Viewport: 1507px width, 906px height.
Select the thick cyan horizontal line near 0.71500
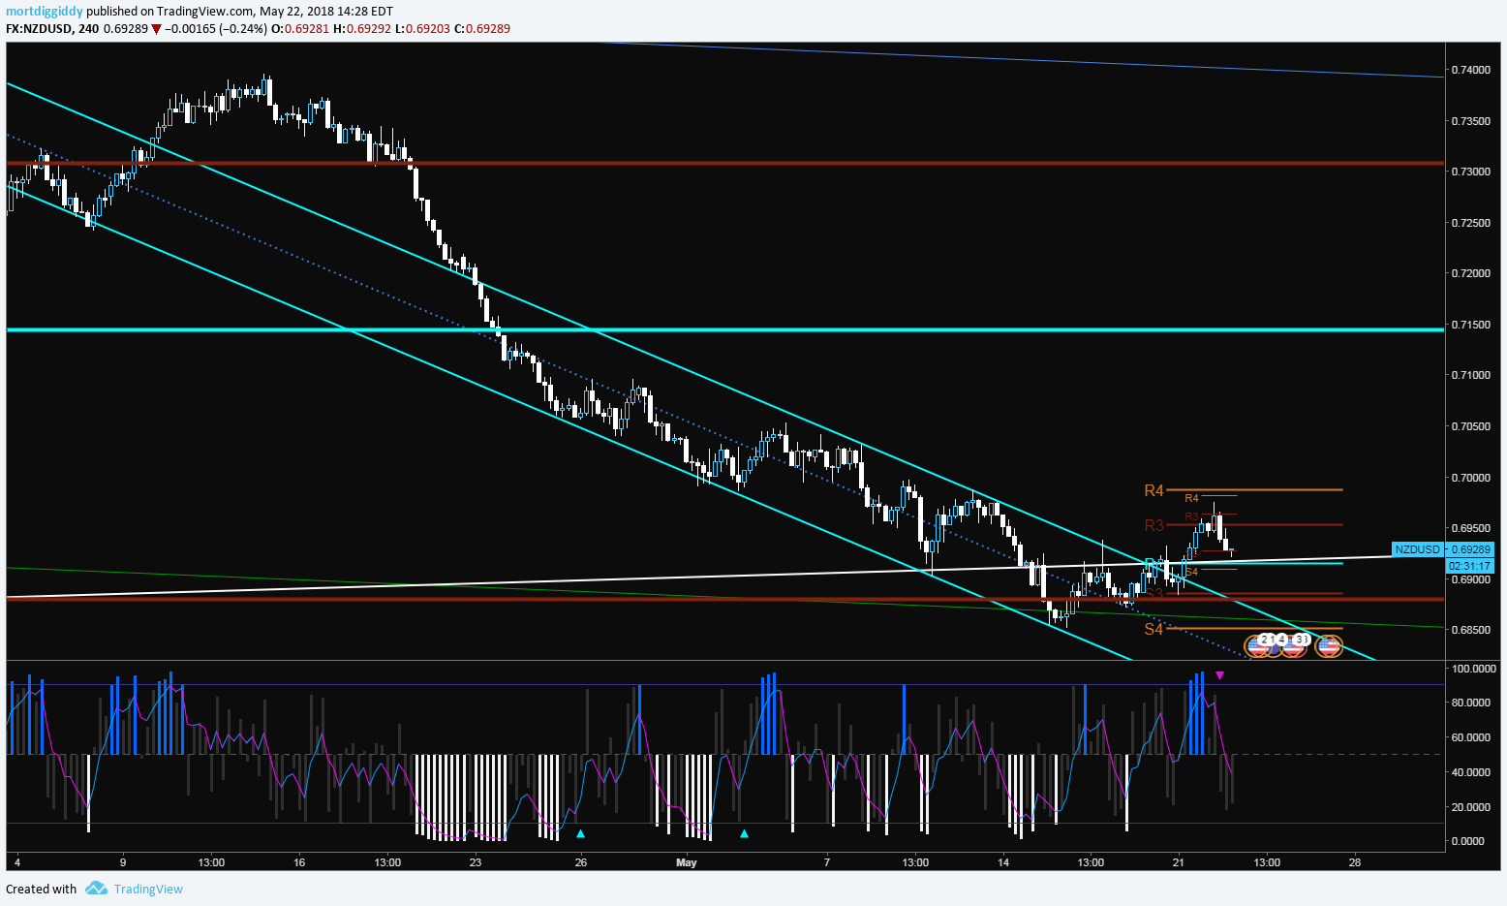click(x=724, y=330)
